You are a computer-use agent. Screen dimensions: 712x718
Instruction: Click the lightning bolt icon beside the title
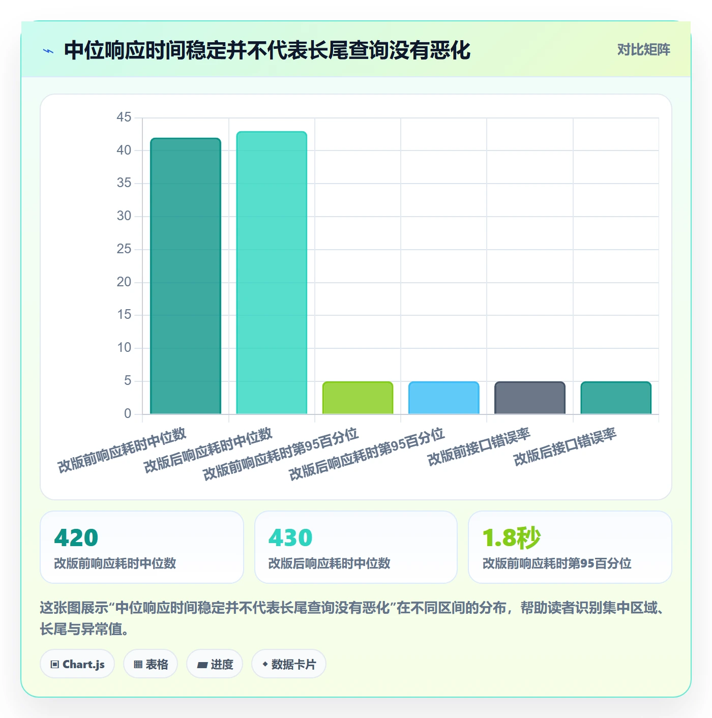coord(48,51)
